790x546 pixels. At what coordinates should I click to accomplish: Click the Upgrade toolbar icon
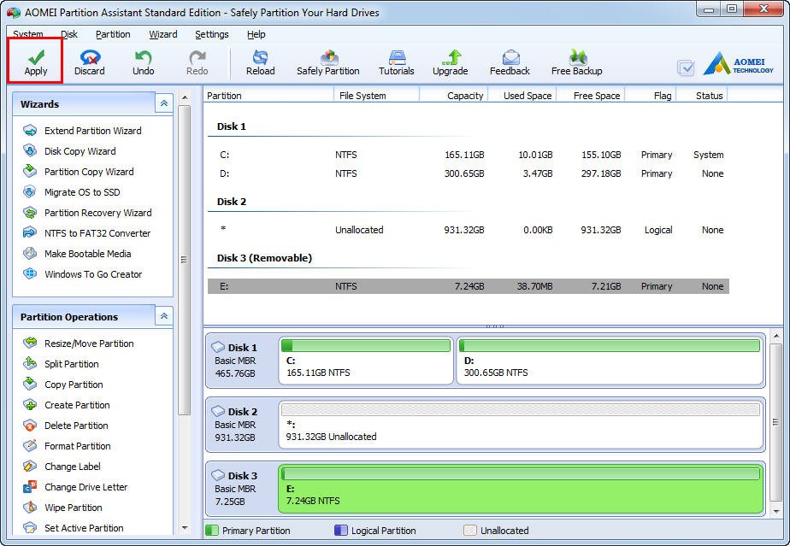coord(450,61)
